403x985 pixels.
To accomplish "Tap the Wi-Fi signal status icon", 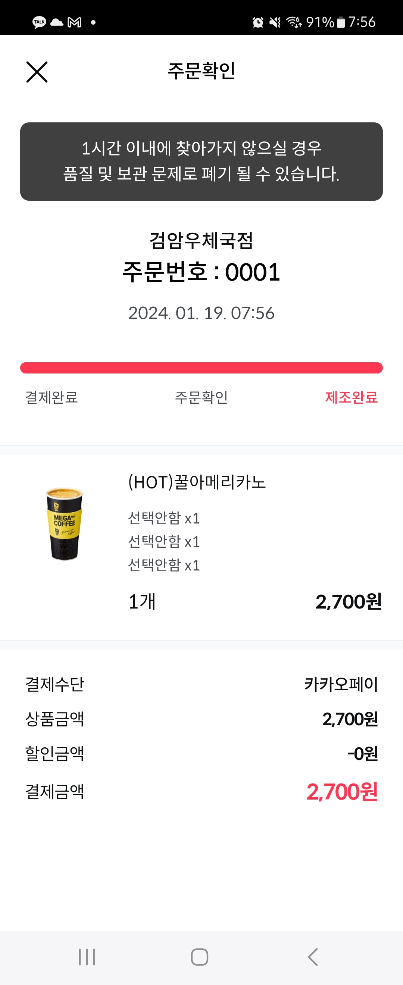I will click(294, 22).
